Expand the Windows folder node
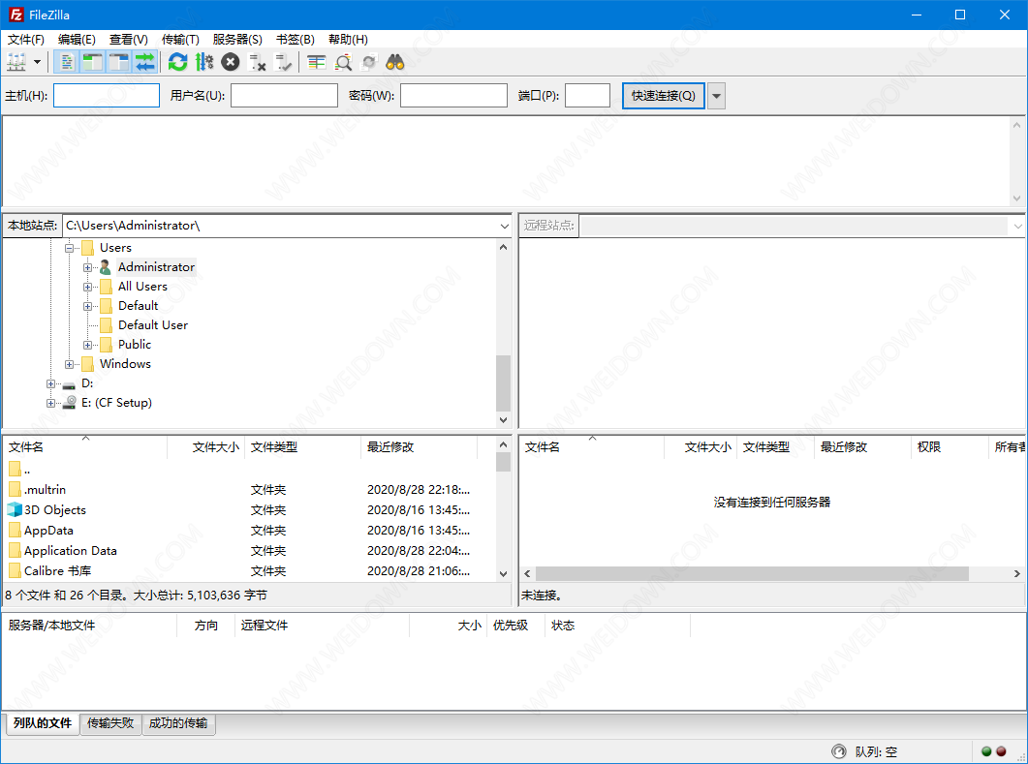The width and height of the screenshot is (1028, 764). click(x=69, y=364)
